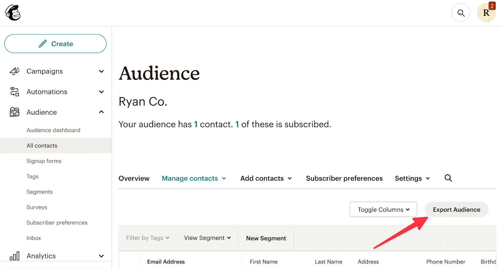The width and height of the screenshot is (501, 269).
Task: Open Inbox in the sidebar
Action: point(34,238)
